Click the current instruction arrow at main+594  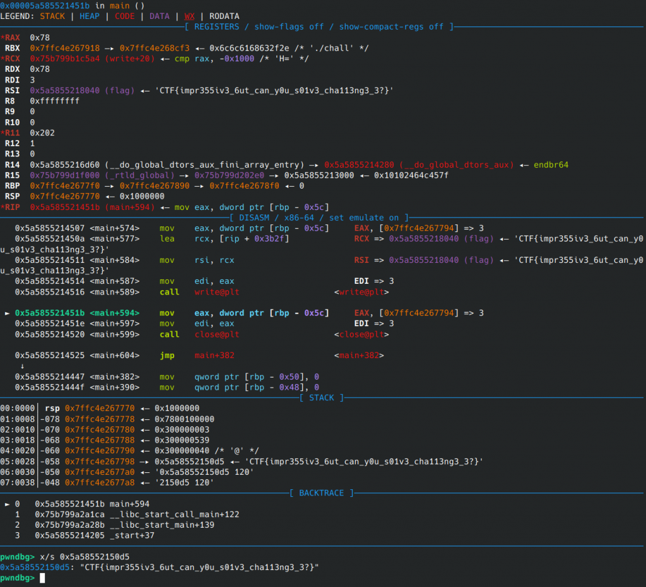(x=8, y=313)
